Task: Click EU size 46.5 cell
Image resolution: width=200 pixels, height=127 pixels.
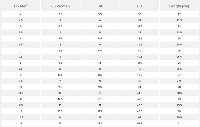Action: (x=139, y=111)
